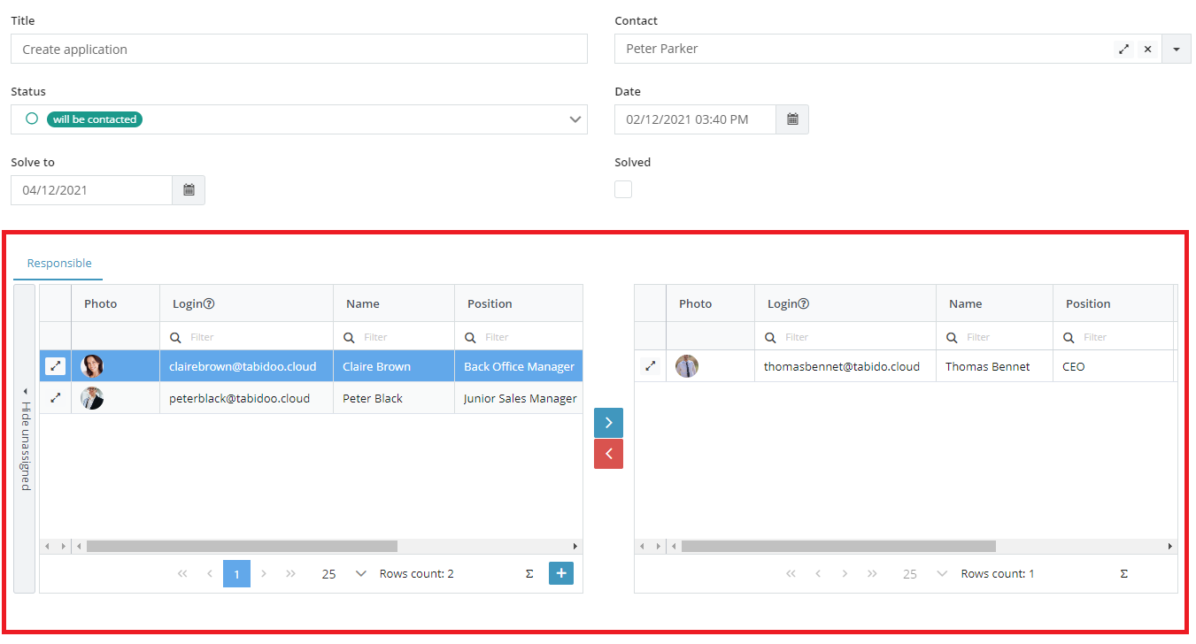The image size is (1196, 644).
Task: Unassign user with red left arrow
Action: click(x=608, y=454)
